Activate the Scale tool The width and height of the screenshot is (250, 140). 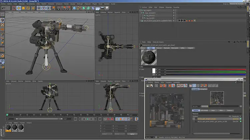23,8
